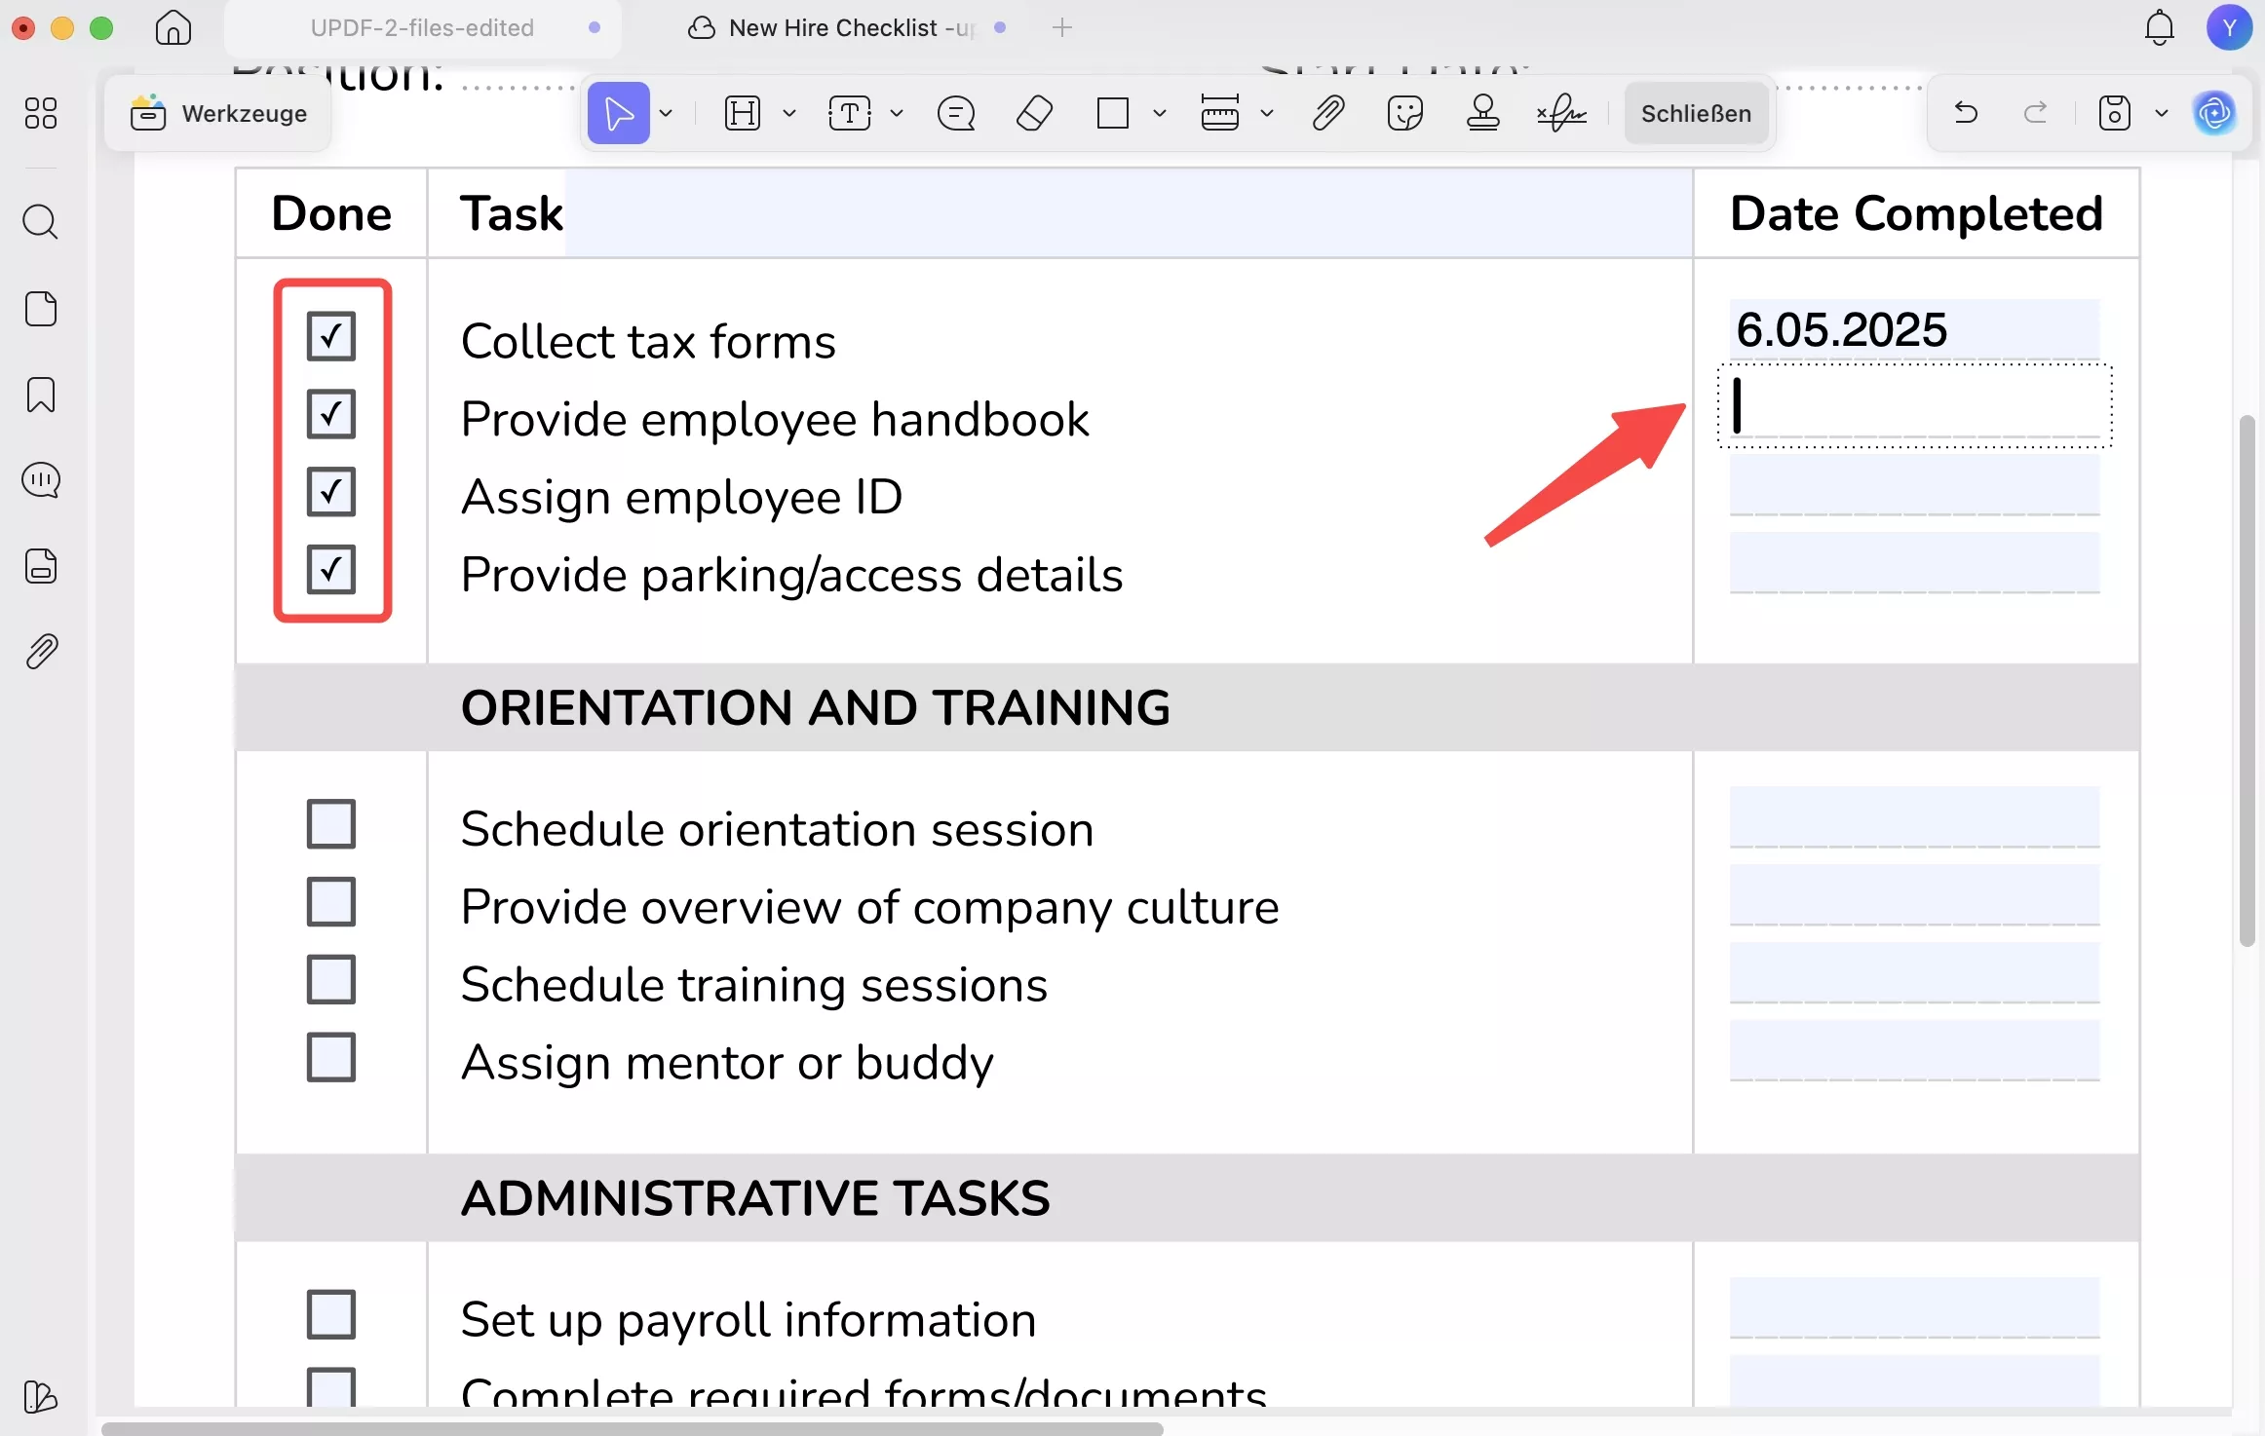This screenshot has width=2265, height=1436.
Task: Click the Schließen button
Action: pyautogui.click(x=1696, y=114)
